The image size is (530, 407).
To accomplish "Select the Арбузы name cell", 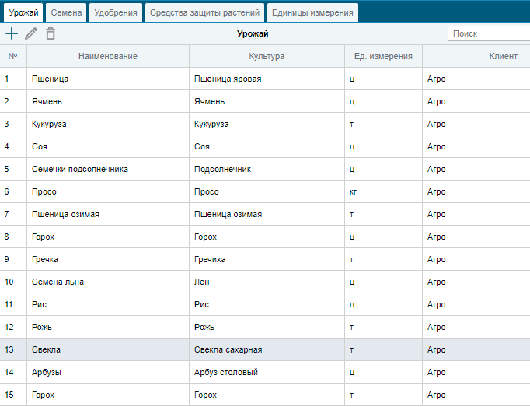I will pyautogui.click(x=108, y=372).
